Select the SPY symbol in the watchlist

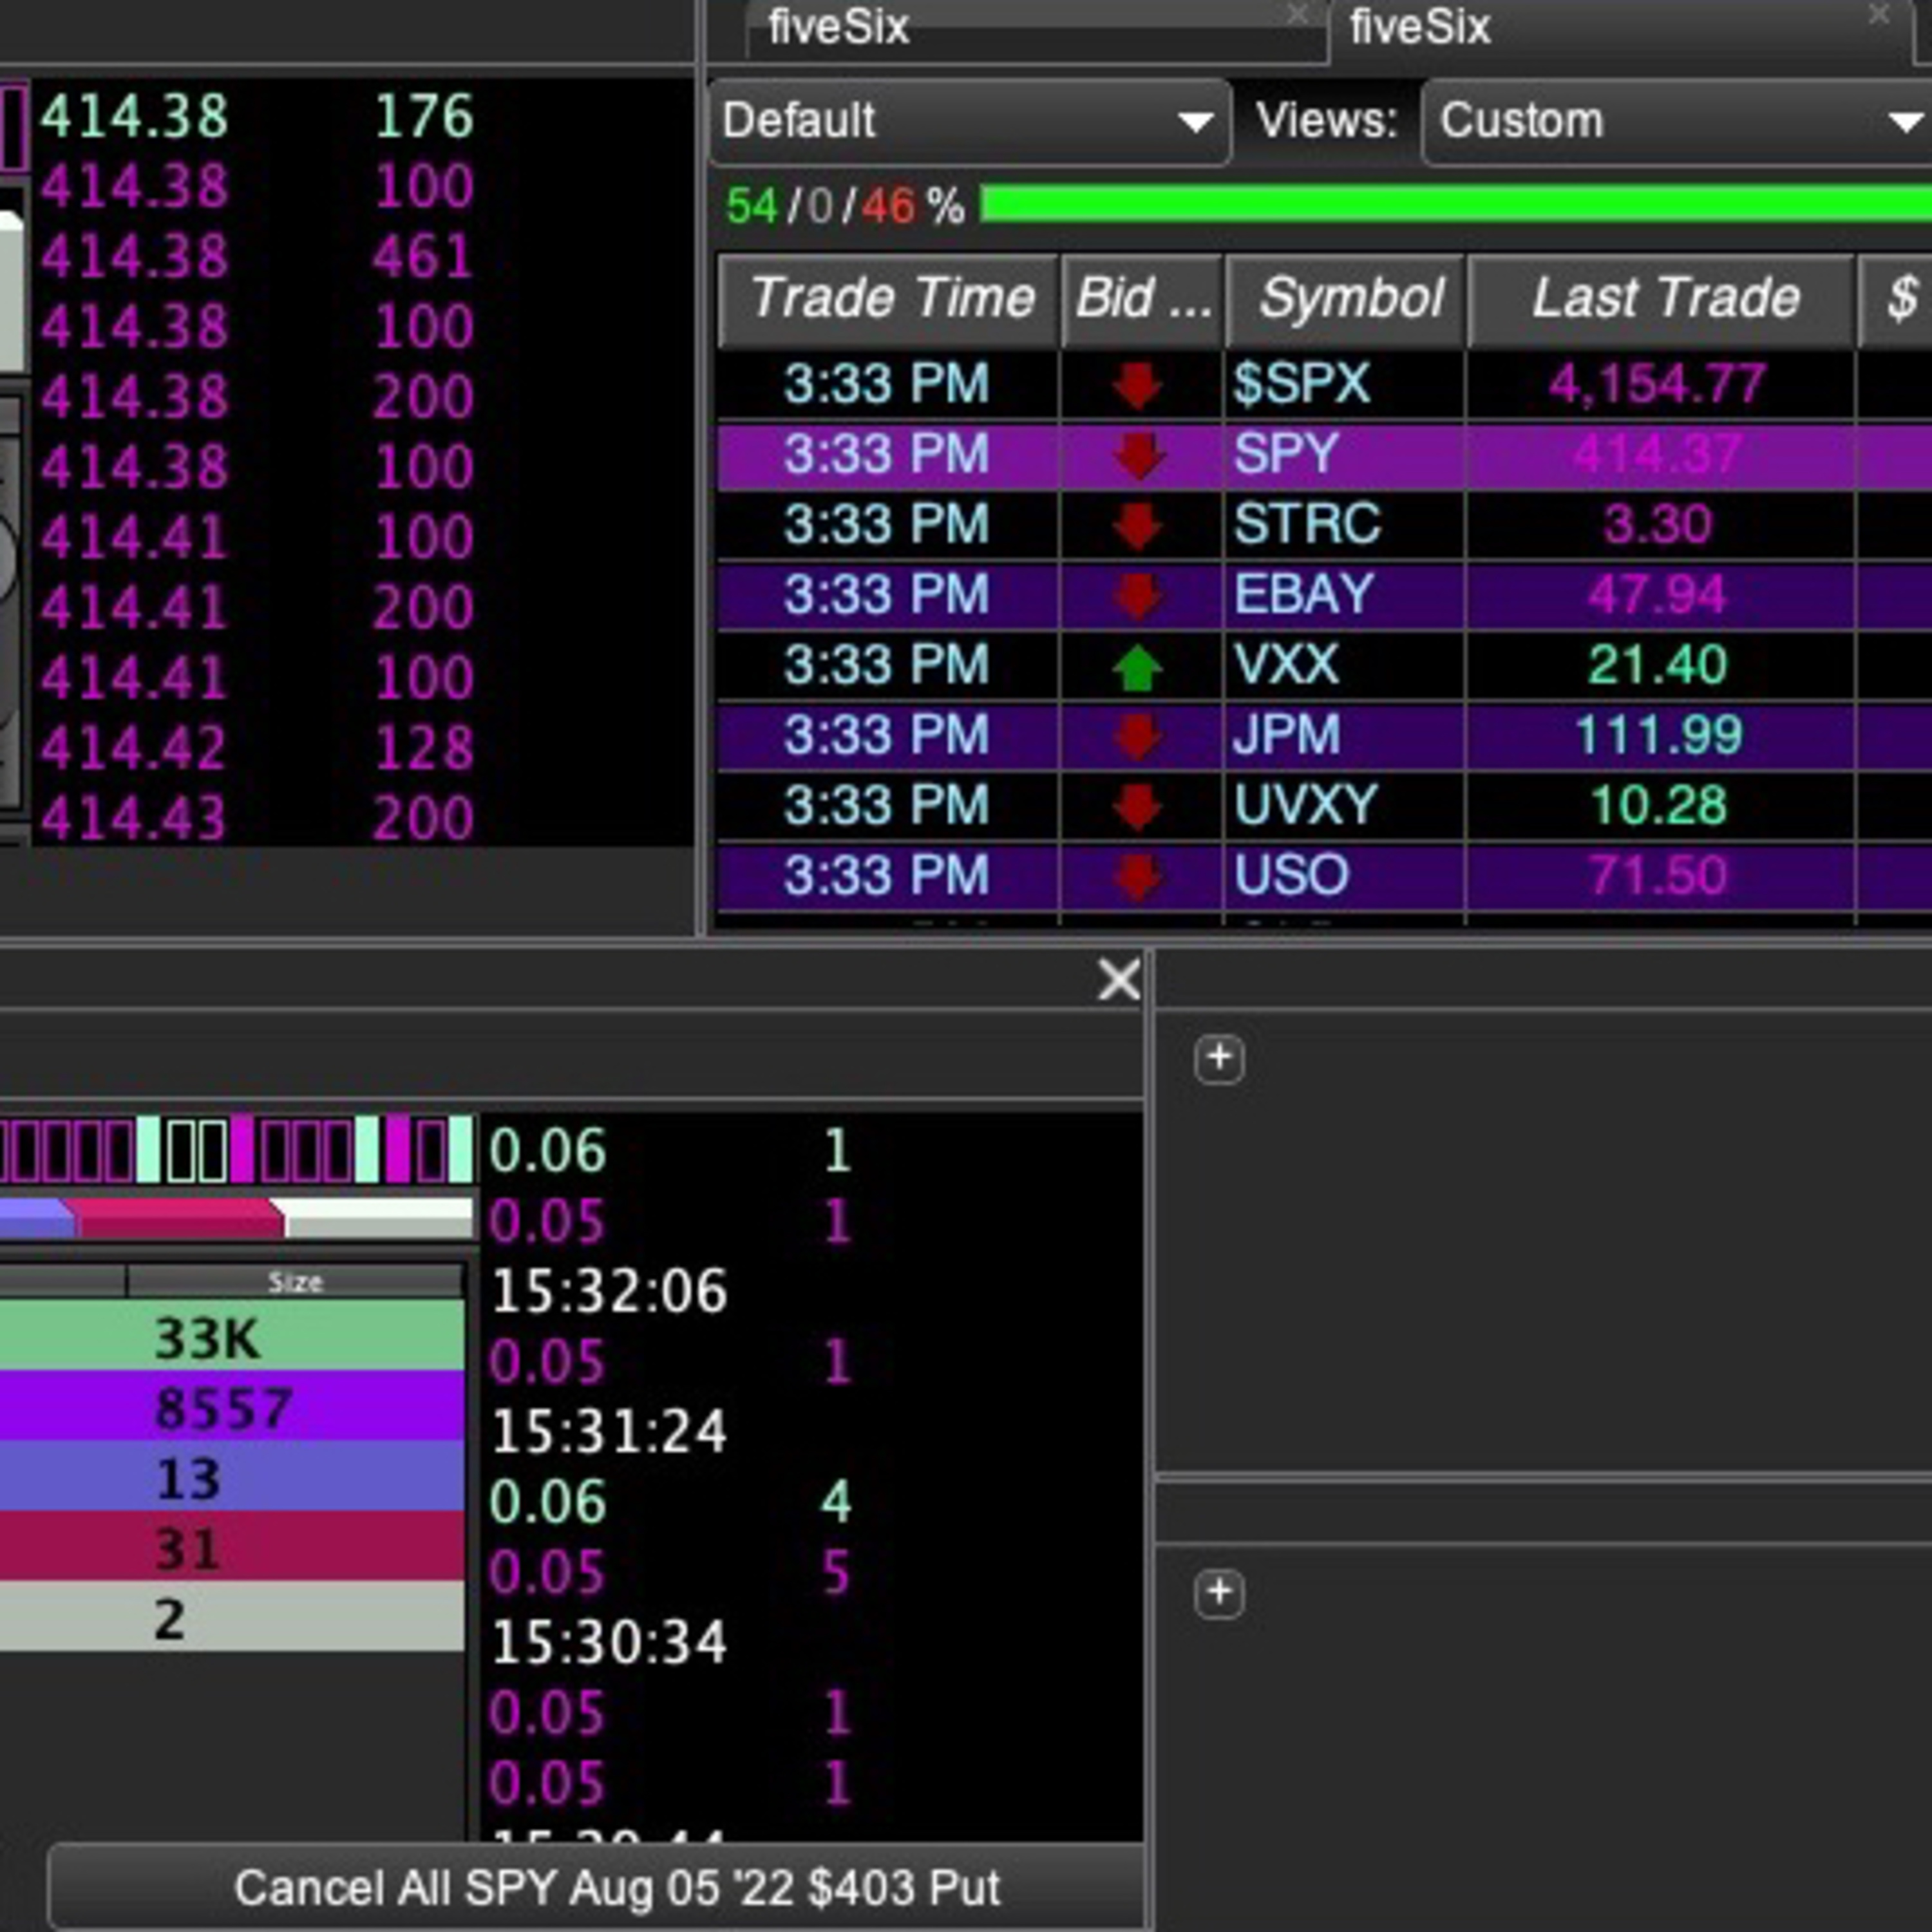pyautogui.click(x=1285, y=455)
